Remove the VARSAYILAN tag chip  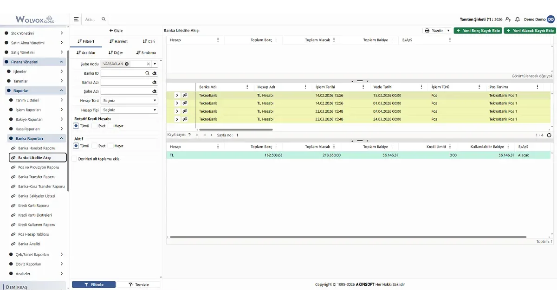(127, 64)
